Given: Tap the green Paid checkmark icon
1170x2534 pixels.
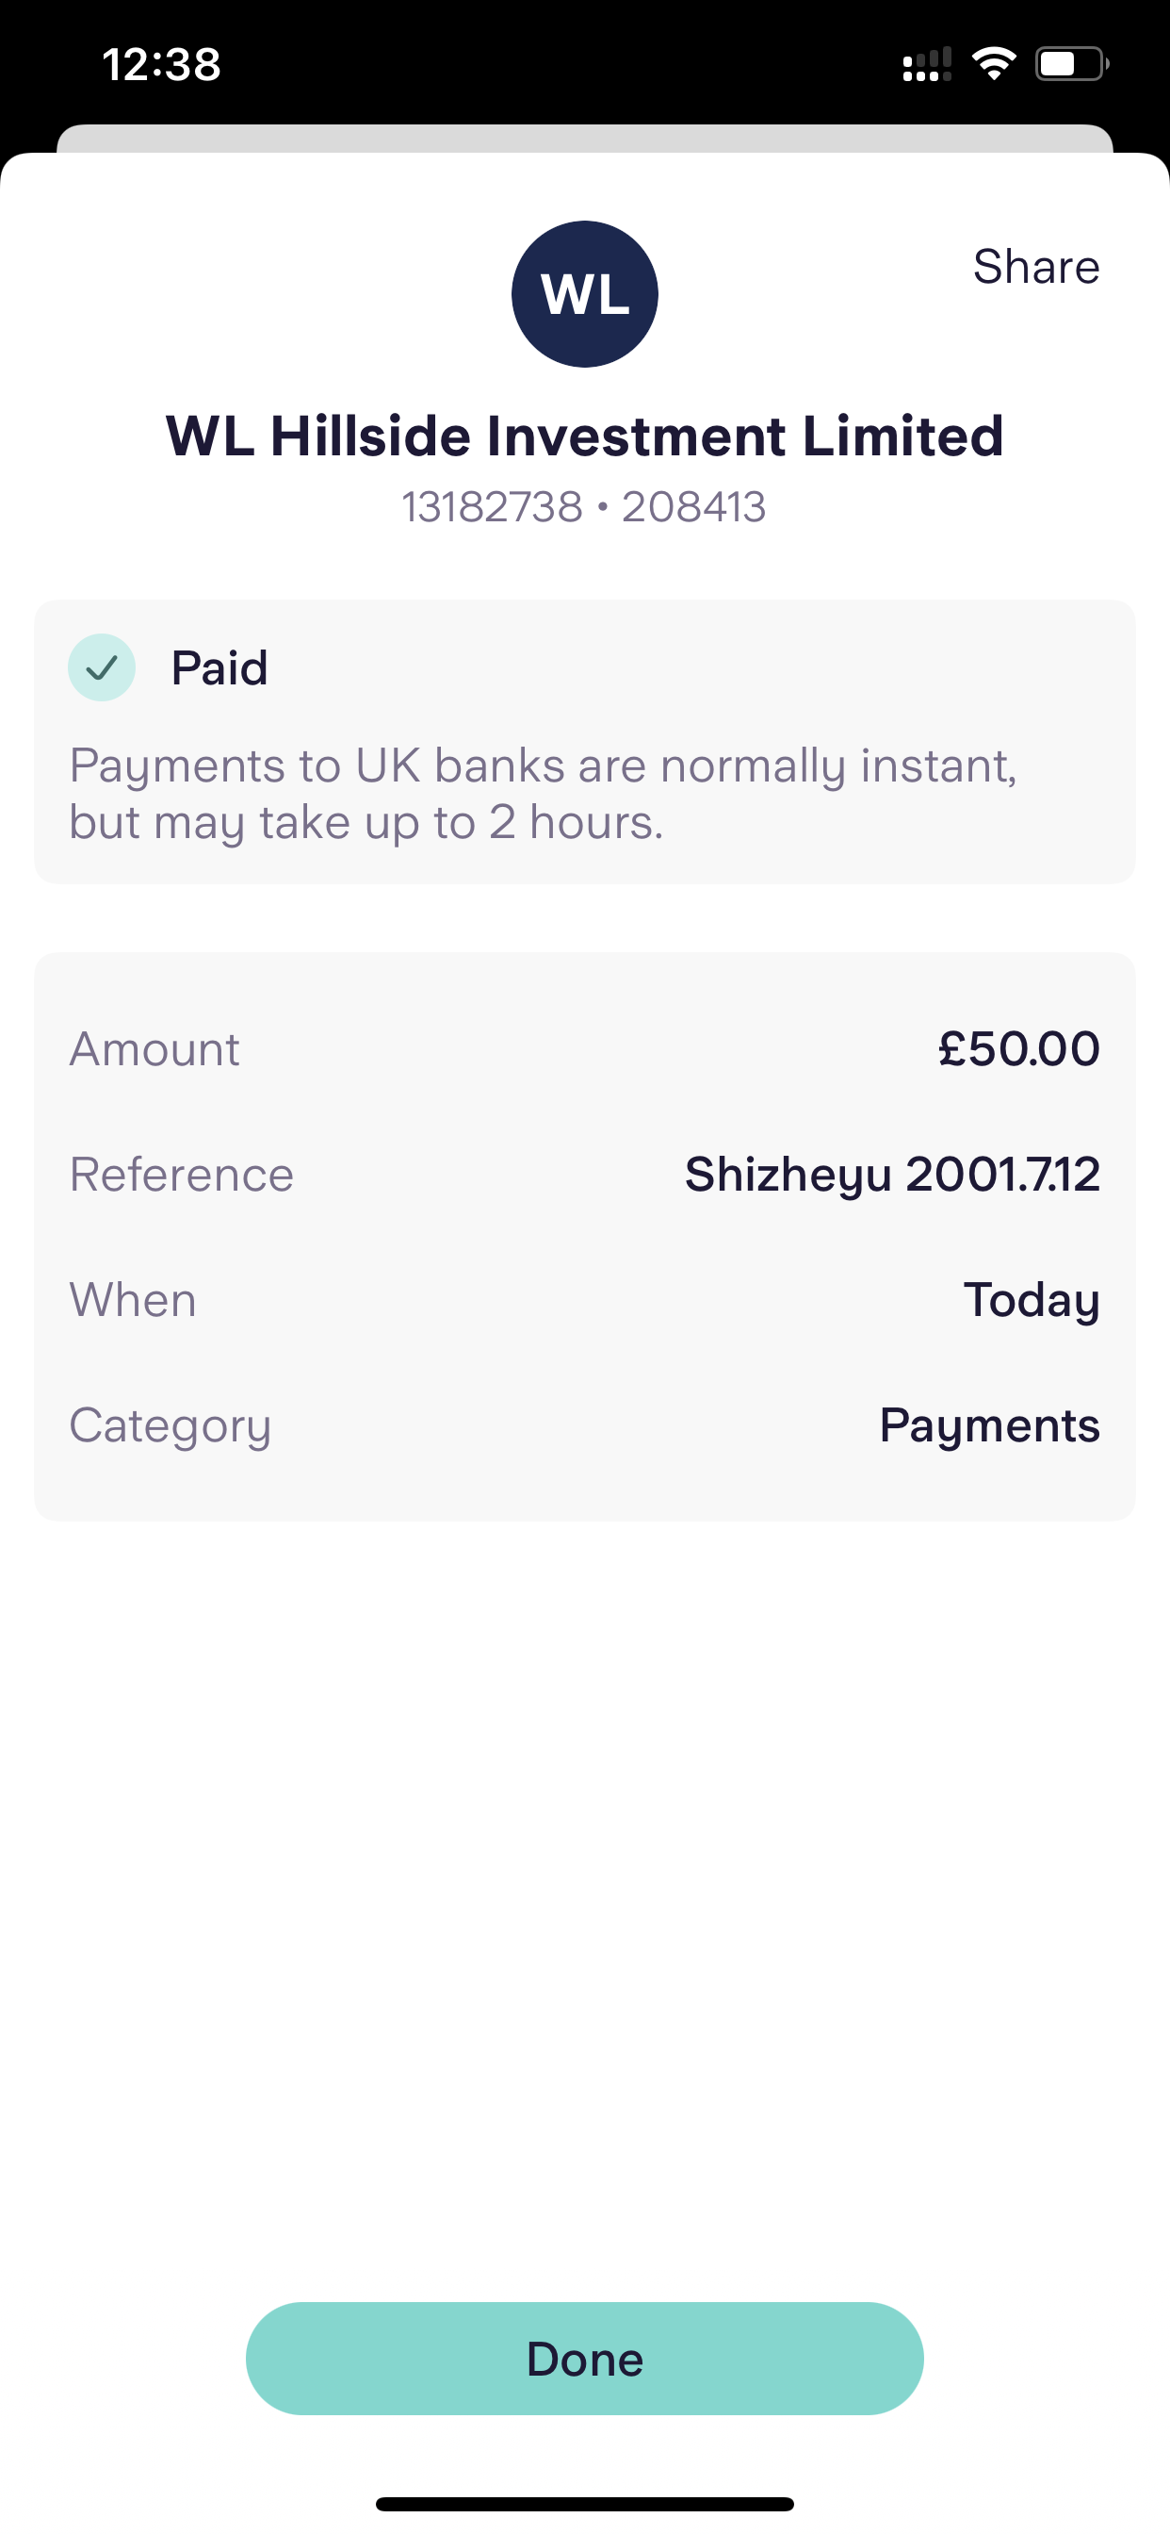Looking at the screenshot, I should (x=102, y=668).
